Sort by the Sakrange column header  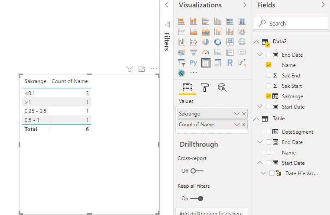pyautogui.click(x=36, y=81)
